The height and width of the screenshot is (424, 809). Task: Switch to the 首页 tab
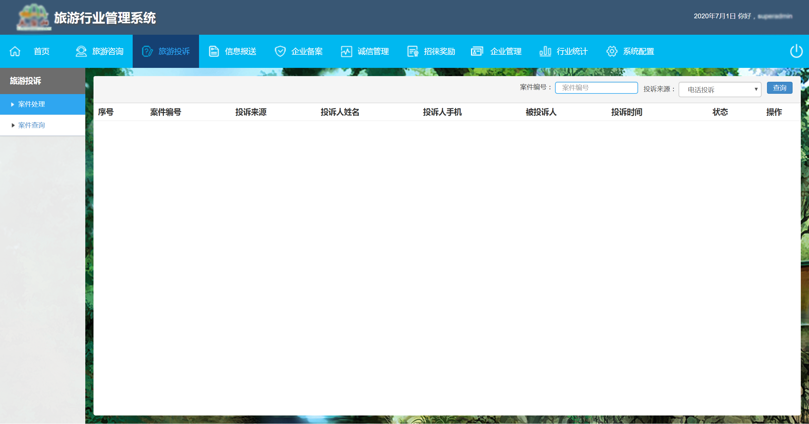click(x=41, y=51)
